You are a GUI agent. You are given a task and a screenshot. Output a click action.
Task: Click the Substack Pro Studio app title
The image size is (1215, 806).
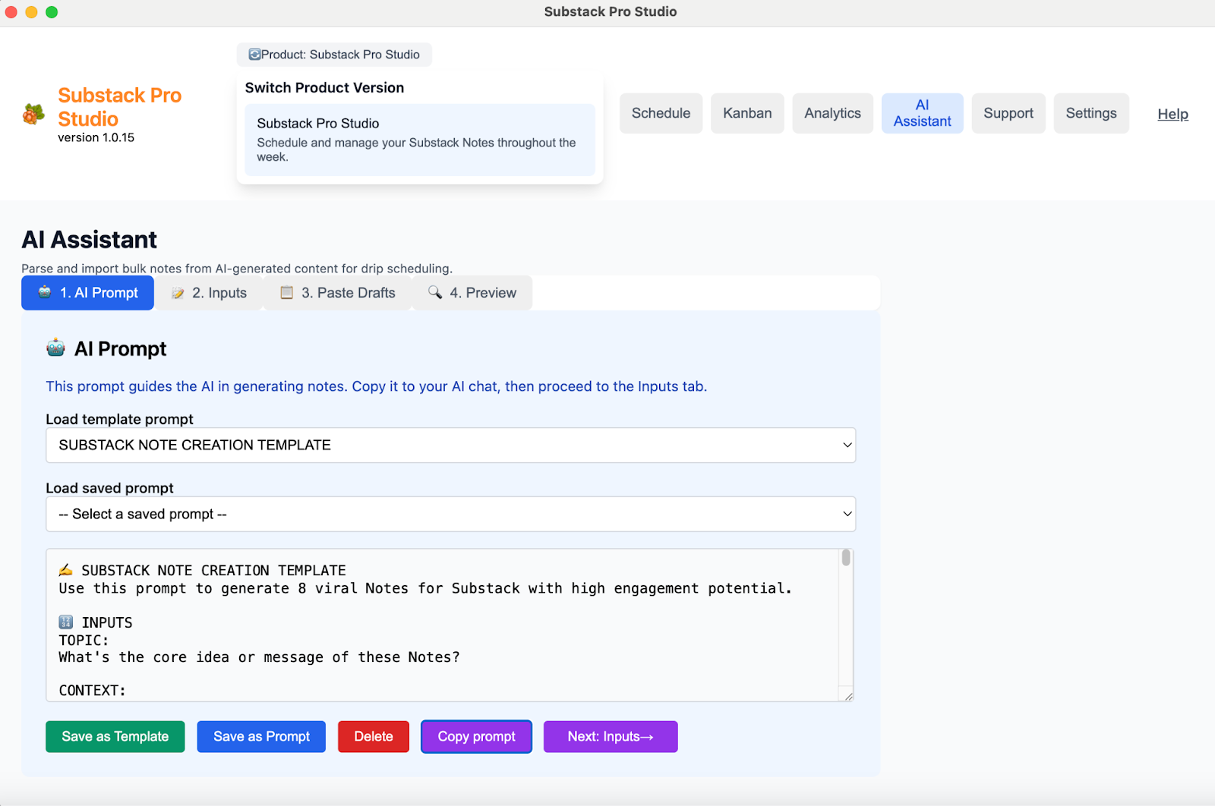(120, 107)
